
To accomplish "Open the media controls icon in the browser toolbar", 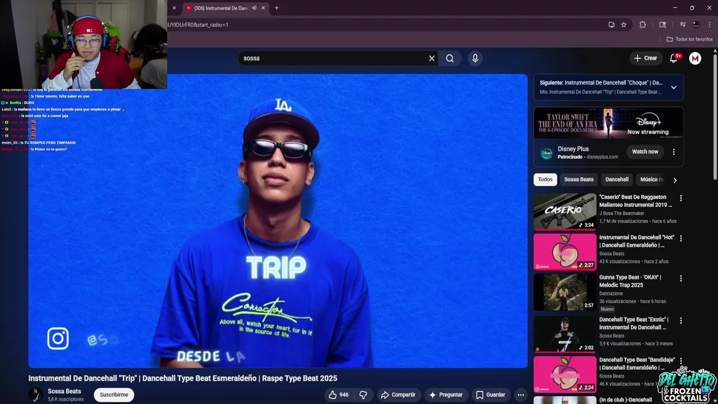I will pos(683,25).
